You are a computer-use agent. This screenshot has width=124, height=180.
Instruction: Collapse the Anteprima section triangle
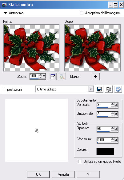(5, 13)
